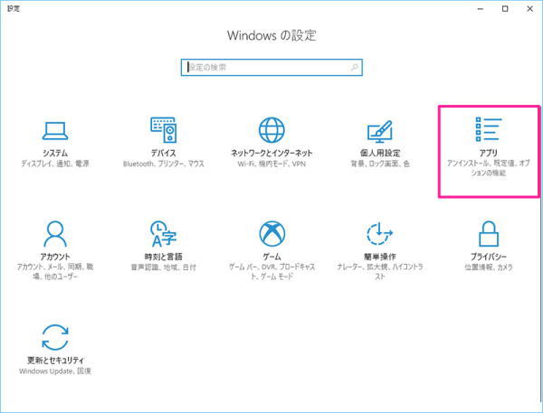This screenshot has height=413, width=543.
Task: Open the プライバシー padlock icon
Action: [x=489, y=233]
